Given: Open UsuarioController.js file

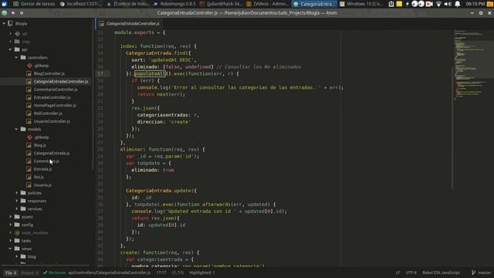Looking at the screenshot, I should [52, 121].
